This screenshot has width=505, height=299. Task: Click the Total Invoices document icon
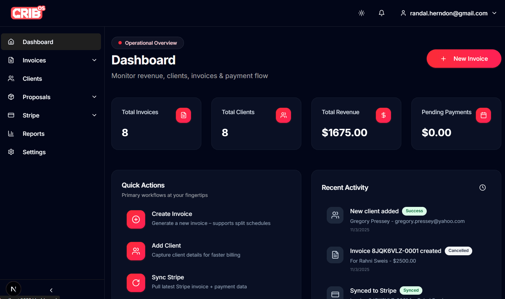click(183, 115)
